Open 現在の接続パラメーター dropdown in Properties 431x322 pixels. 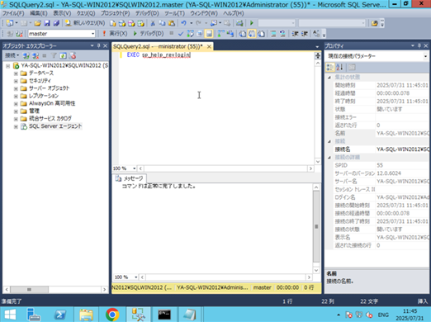425,56
